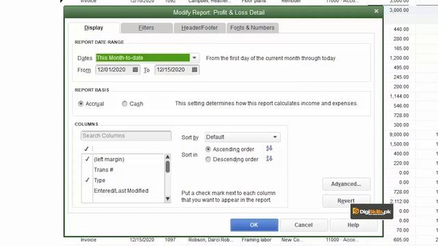This screenshot has height=246, width=438.
Task: Uncheck the (left margin) column
Action: point(87,159)
